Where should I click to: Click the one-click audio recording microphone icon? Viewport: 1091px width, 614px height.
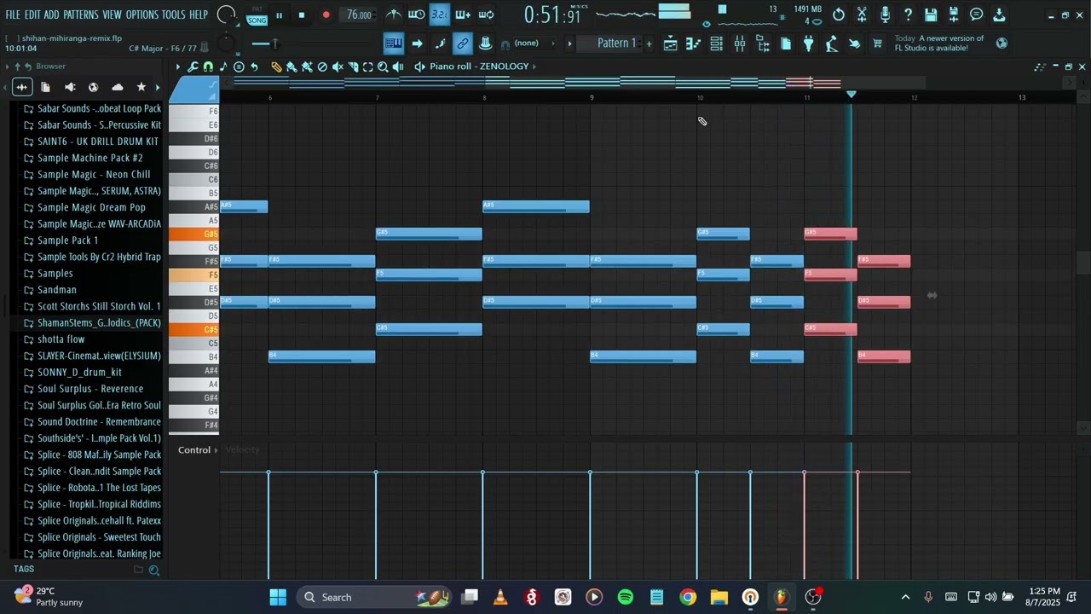(x=885, y=14)
